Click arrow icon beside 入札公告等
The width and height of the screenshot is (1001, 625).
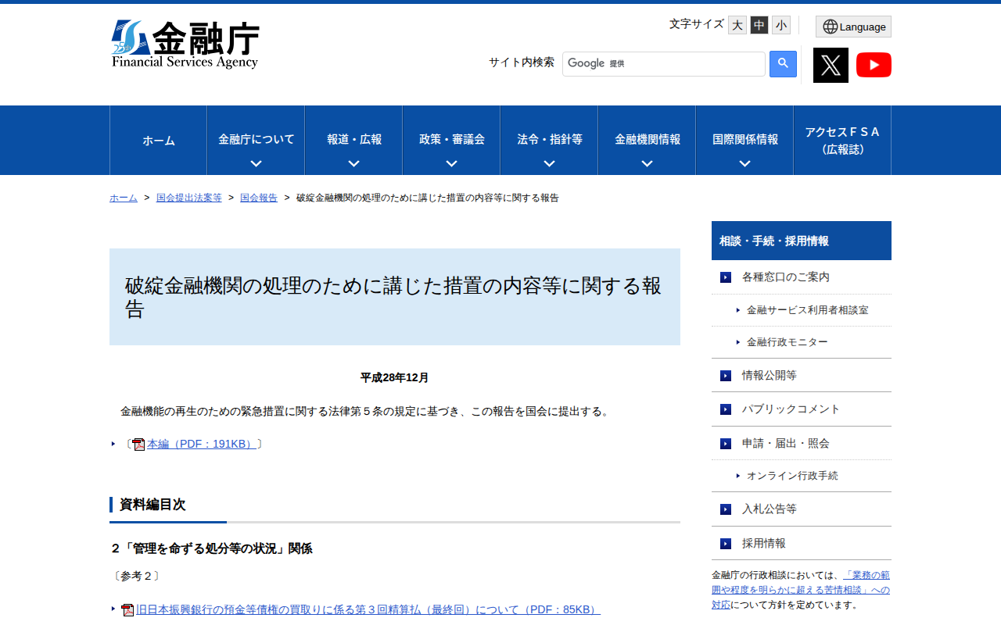tap(726, 509)
